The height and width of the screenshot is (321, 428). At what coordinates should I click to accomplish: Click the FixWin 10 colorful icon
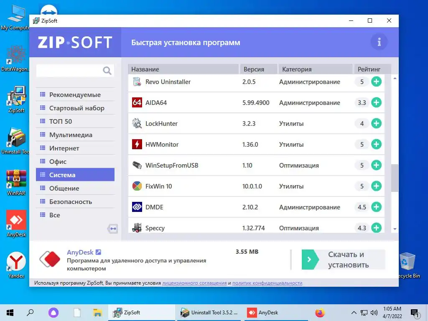tap(137, 186)
